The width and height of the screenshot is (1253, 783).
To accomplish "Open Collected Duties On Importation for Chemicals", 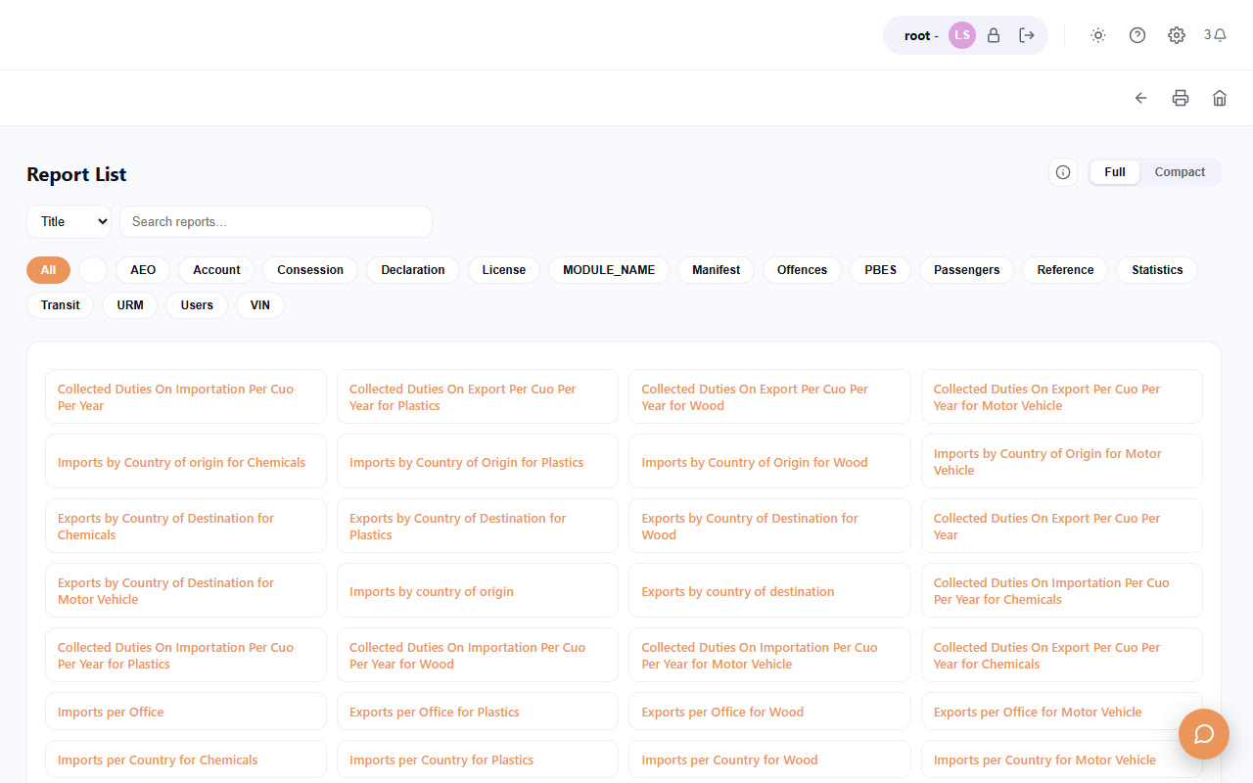I will coord(1062,590).
